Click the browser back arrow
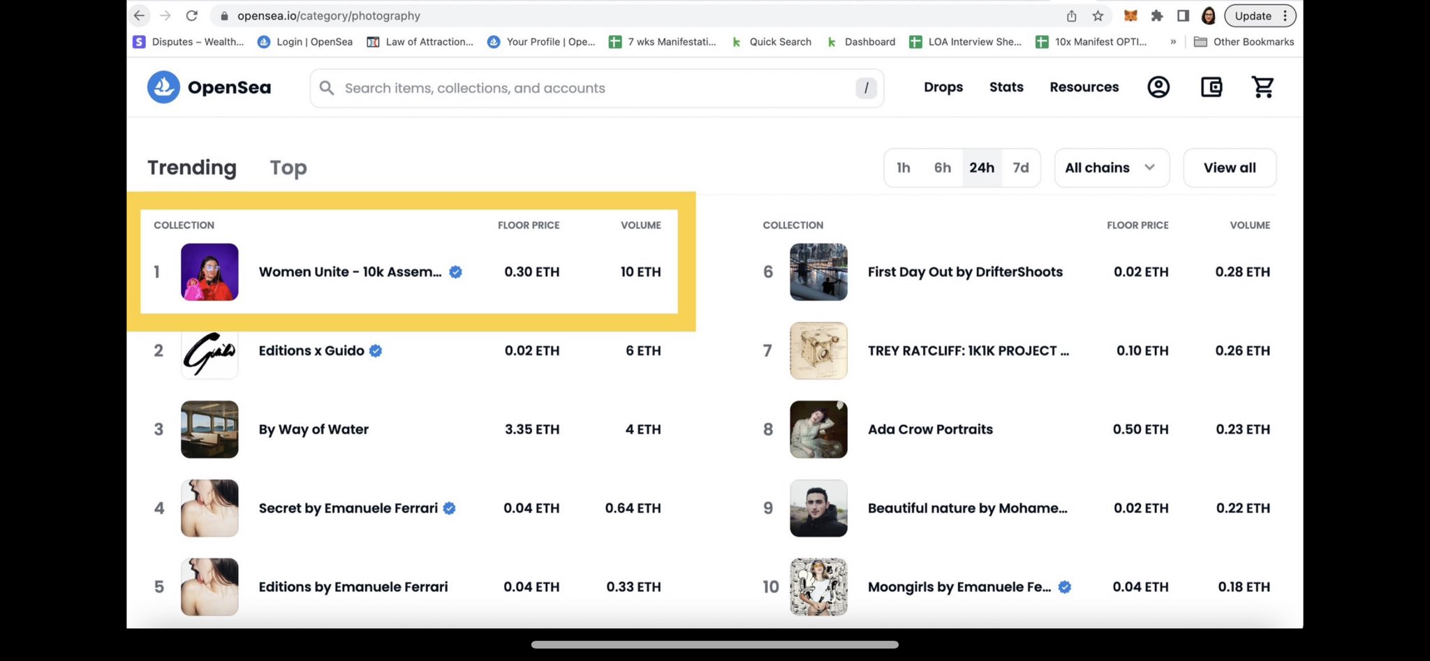This screenshot has height=661, width=1430. coord(139,15)
